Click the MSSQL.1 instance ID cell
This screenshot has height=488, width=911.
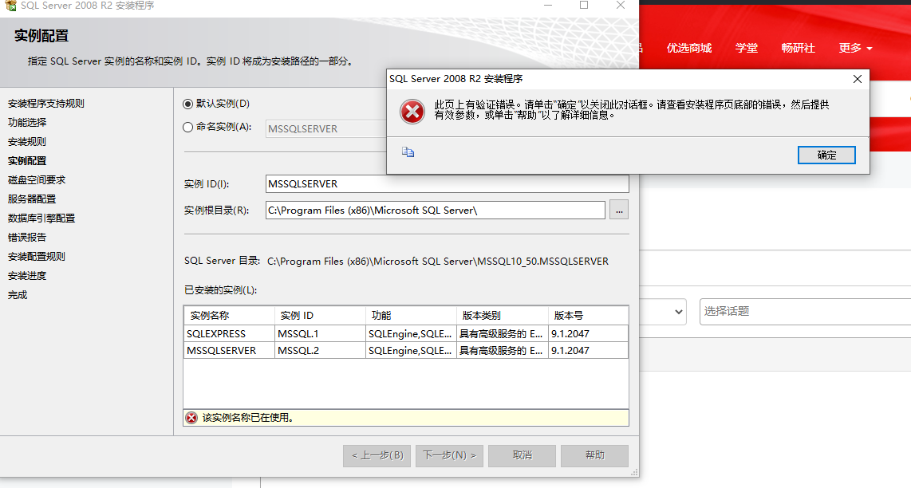pyautogui.click(x=320, y=334)
